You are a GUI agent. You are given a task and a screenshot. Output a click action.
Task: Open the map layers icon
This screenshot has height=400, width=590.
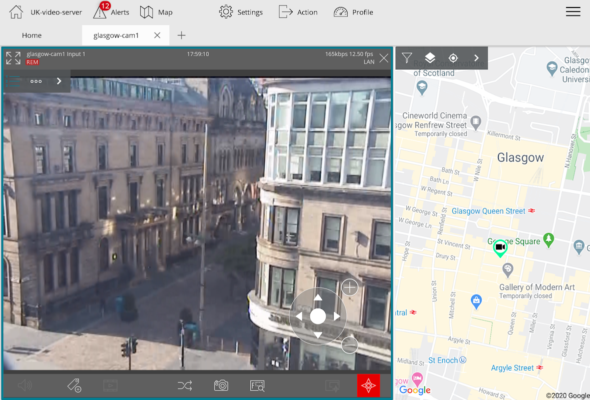[x=430, y=58]
